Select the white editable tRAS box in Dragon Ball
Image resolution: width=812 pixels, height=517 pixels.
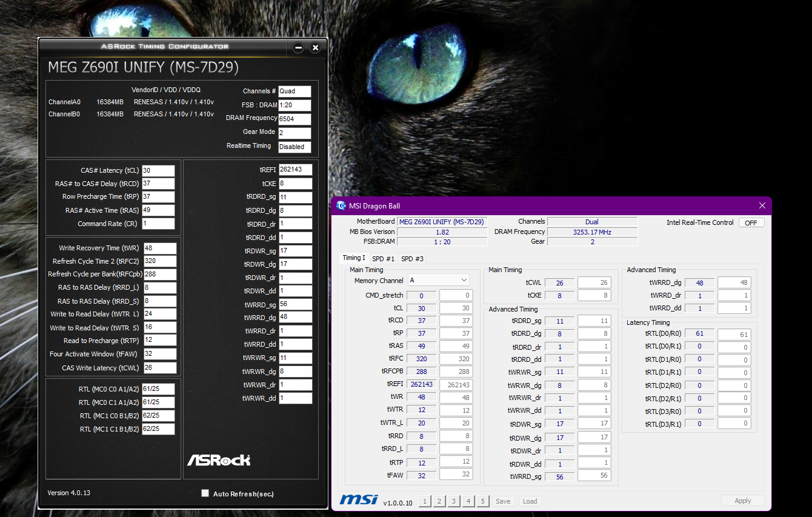(456, 346)
